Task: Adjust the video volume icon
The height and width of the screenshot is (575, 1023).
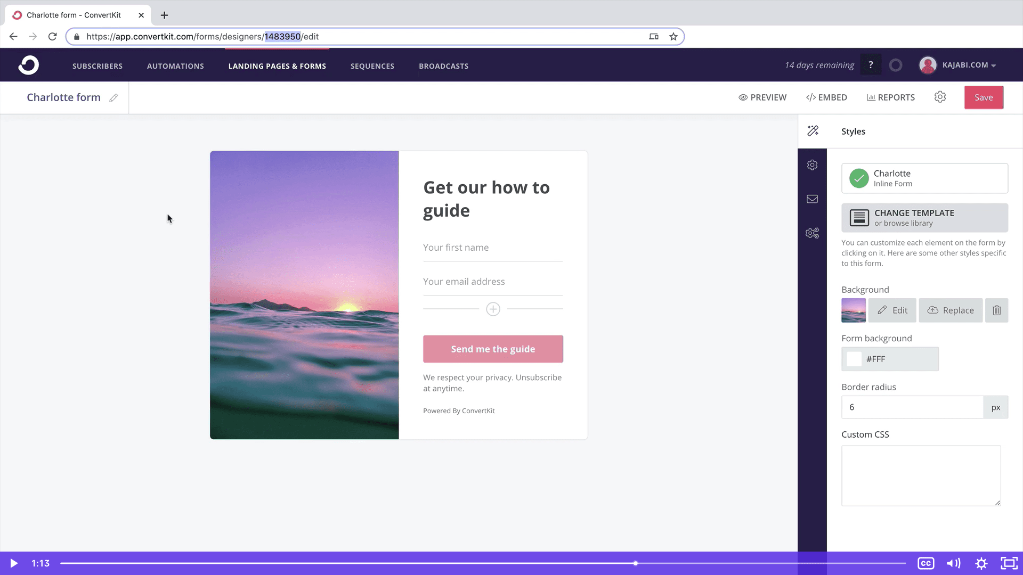Action: [x=953, y=563]
